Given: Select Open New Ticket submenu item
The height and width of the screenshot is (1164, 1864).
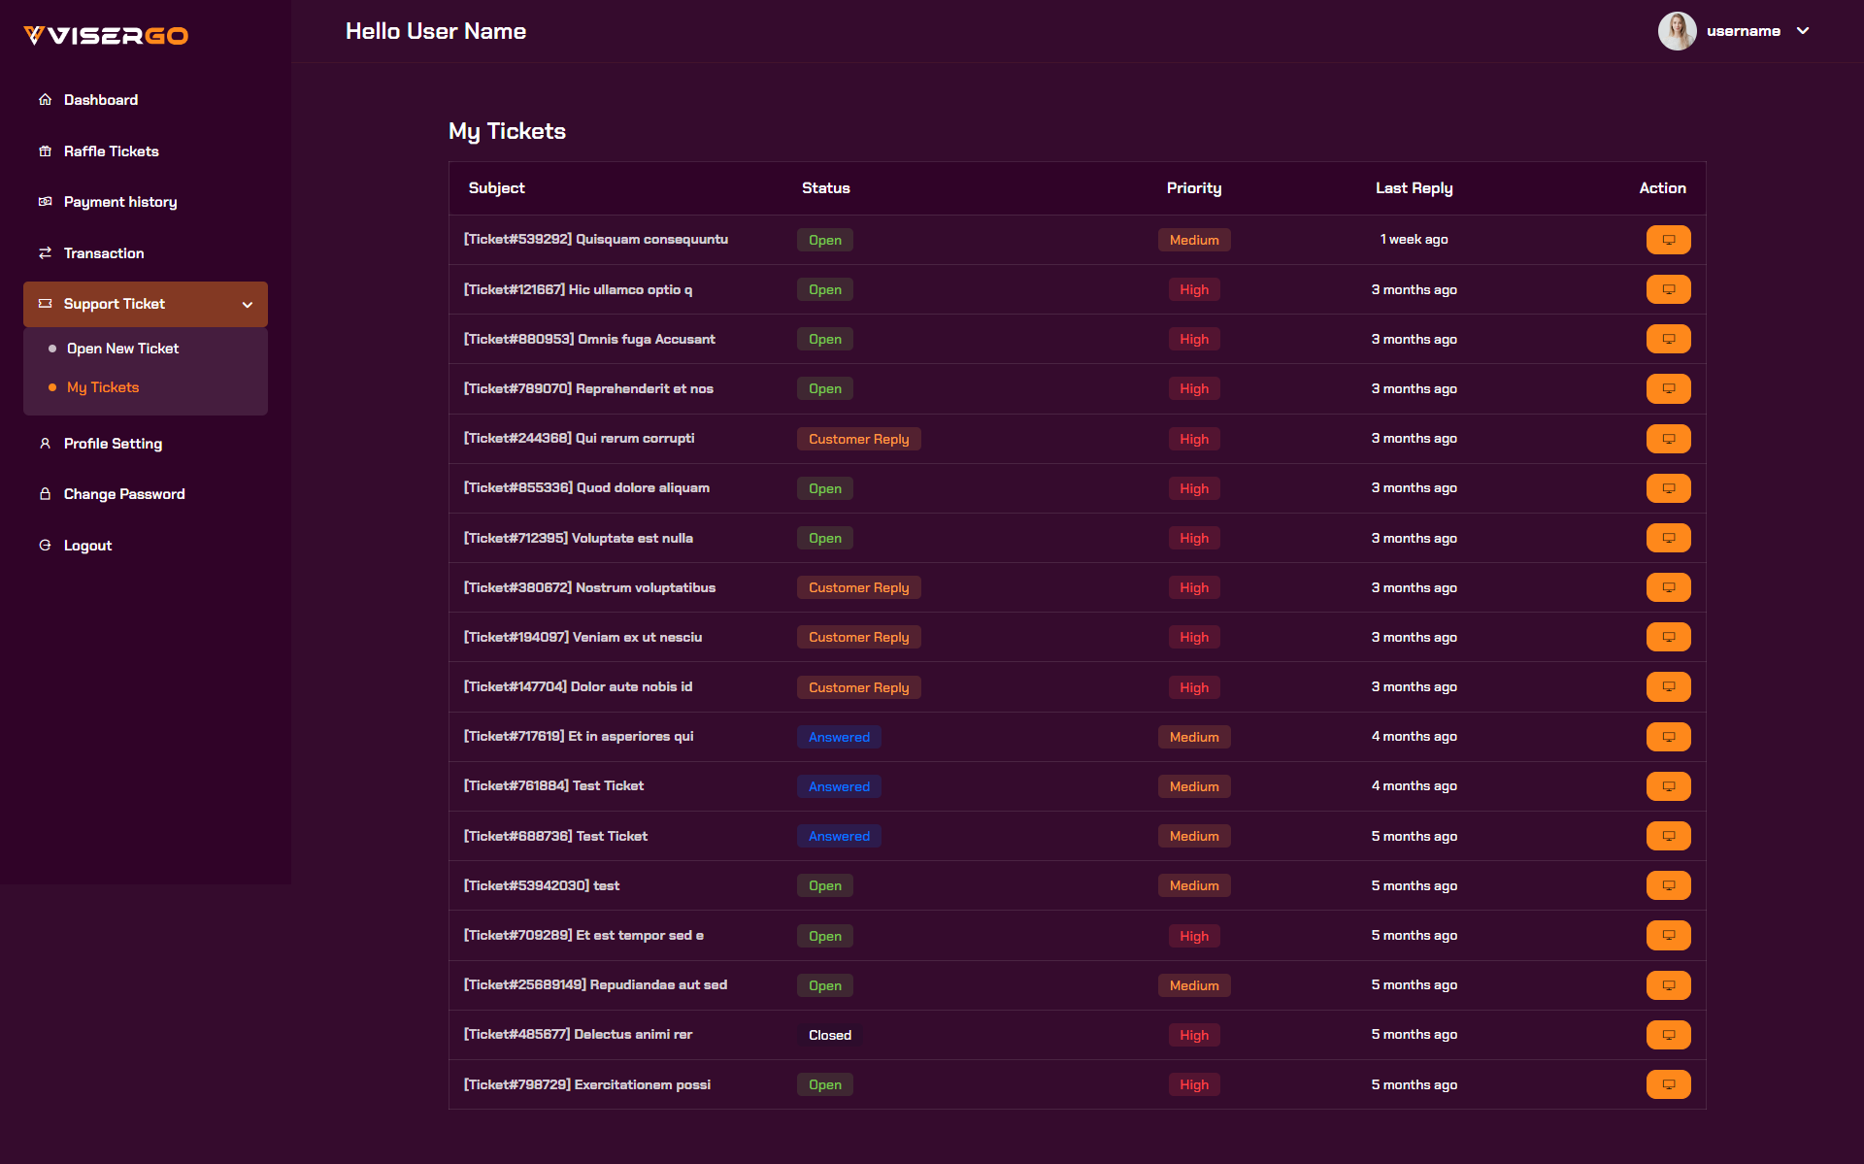Looking at the screenshot, I should (122, 349).
